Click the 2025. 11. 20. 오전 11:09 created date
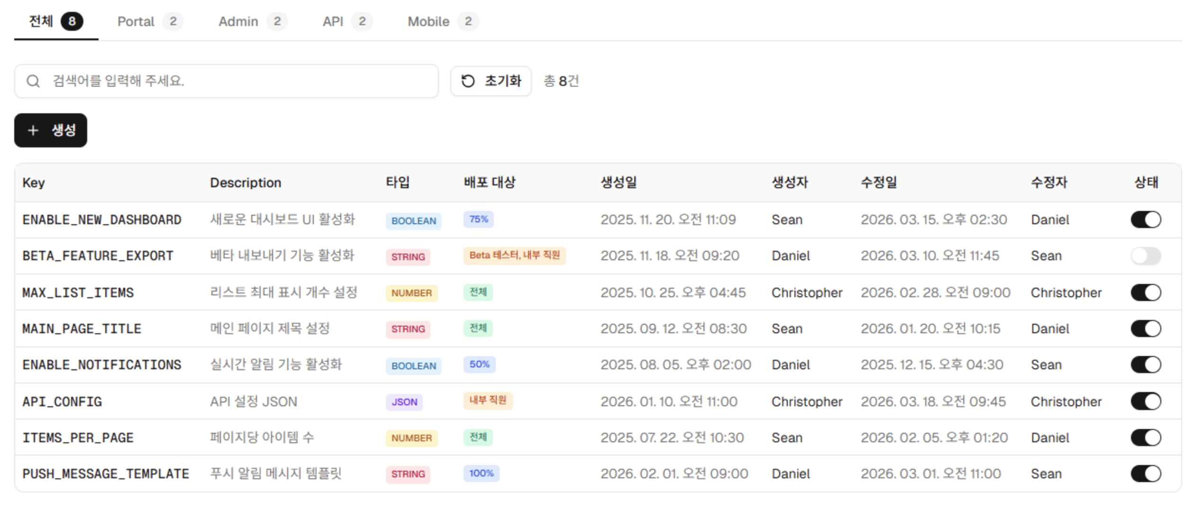The width and height of the screenshot is (1203, 511). [x=668, y=219]
